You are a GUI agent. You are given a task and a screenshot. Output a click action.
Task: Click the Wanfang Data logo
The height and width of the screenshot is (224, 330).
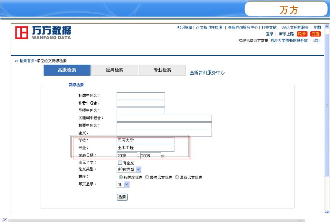43,33
